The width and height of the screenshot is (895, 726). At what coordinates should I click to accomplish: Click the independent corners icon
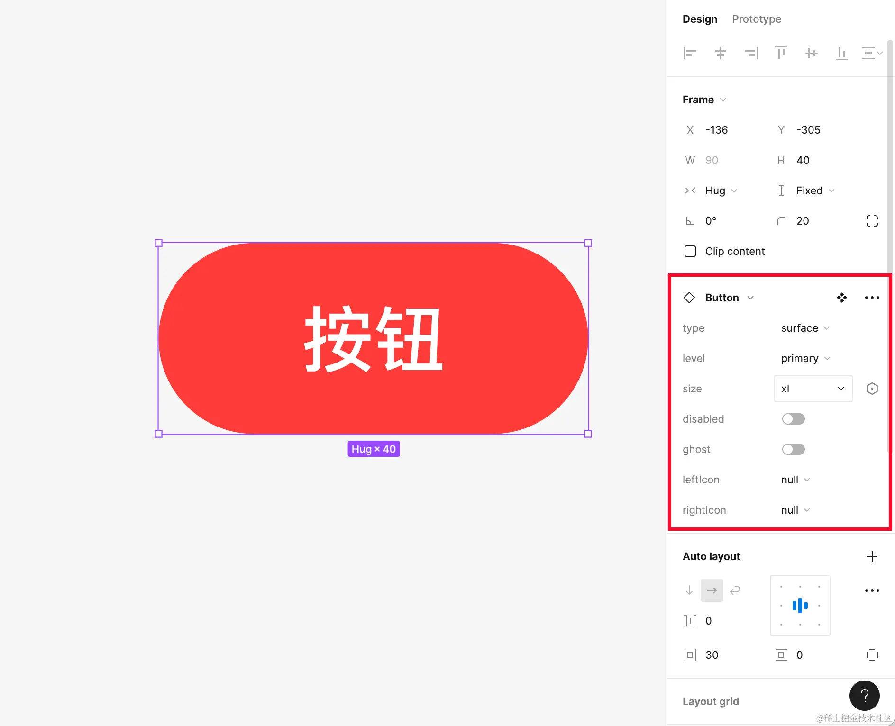(872, 221)
